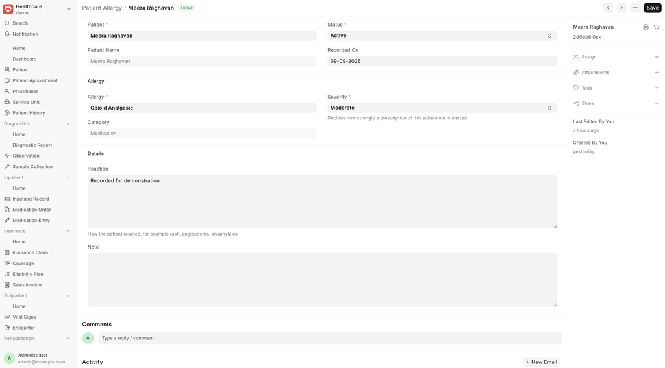The image size is (665, 368).
Task: Go to Home under Inpatient
Action: [19, 188]
